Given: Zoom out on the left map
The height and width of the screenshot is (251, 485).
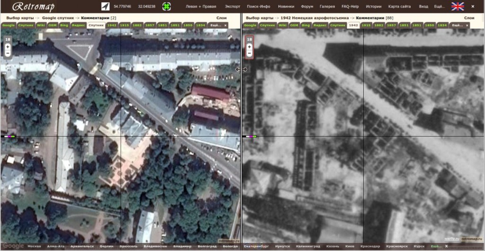Looking at the screenshot, I should tap(8, 53).
